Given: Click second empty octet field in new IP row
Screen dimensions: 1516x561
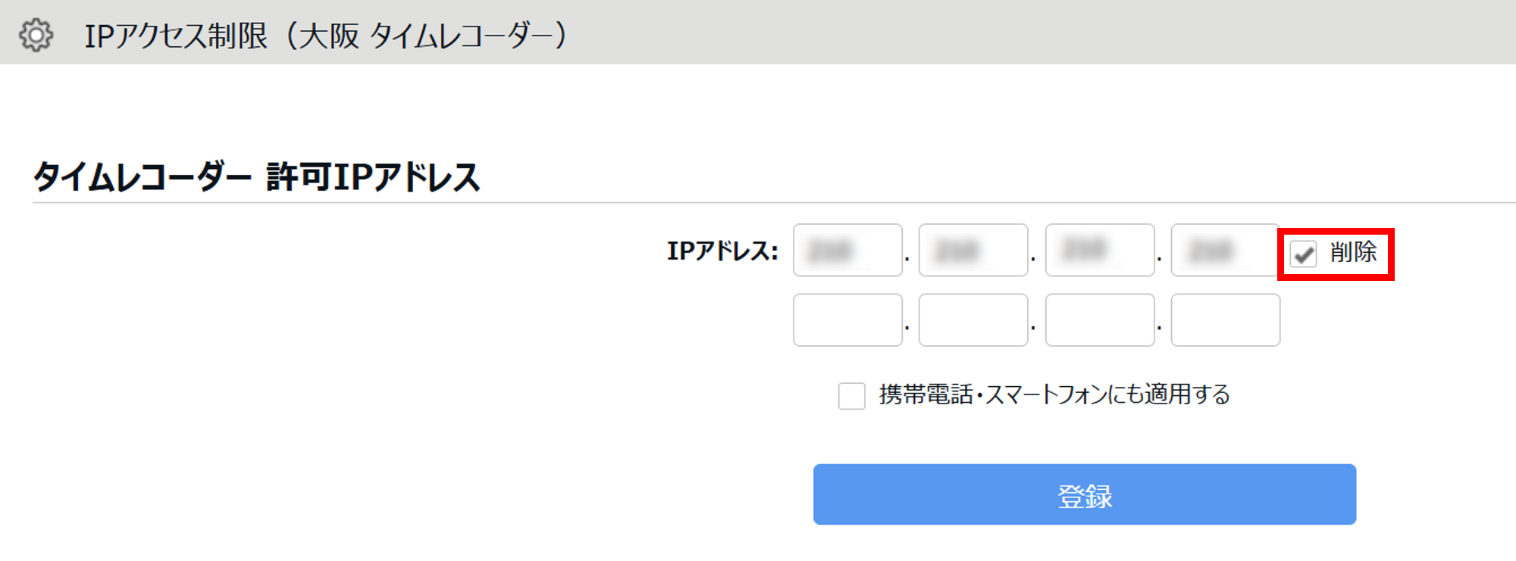Looking at the screenshot, I should coord(973,320).
